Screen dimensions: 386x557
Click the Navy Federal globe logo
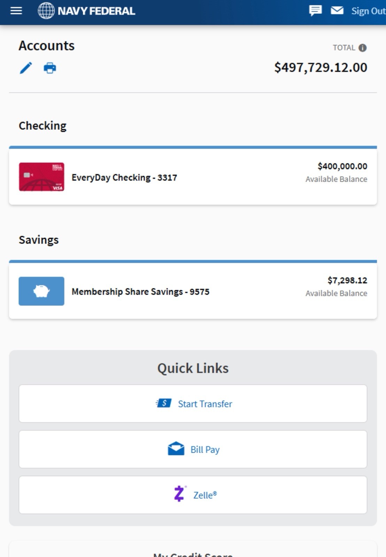point(46,11)
